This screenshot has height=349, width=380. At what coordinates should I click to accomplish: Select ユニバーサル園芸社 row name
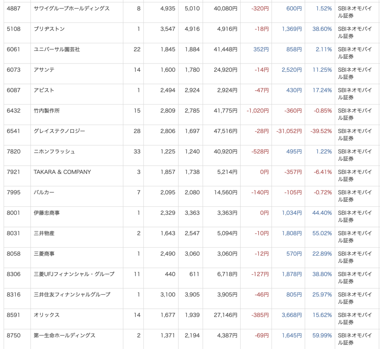57,49
